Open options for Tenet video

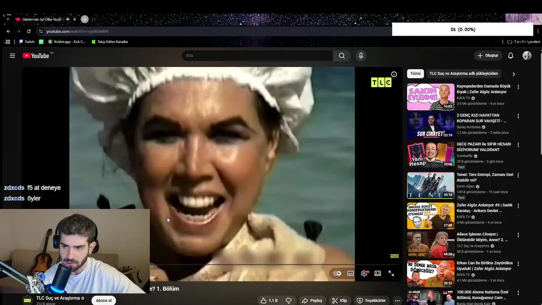(x=518, y=175)
